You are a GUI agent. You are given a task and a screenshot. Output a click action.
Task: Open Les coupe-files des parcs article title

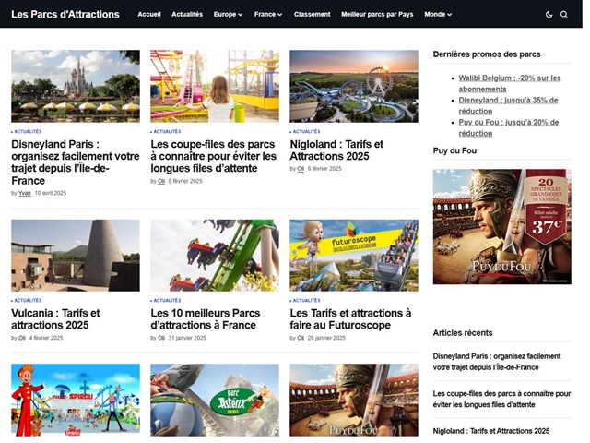213,156
